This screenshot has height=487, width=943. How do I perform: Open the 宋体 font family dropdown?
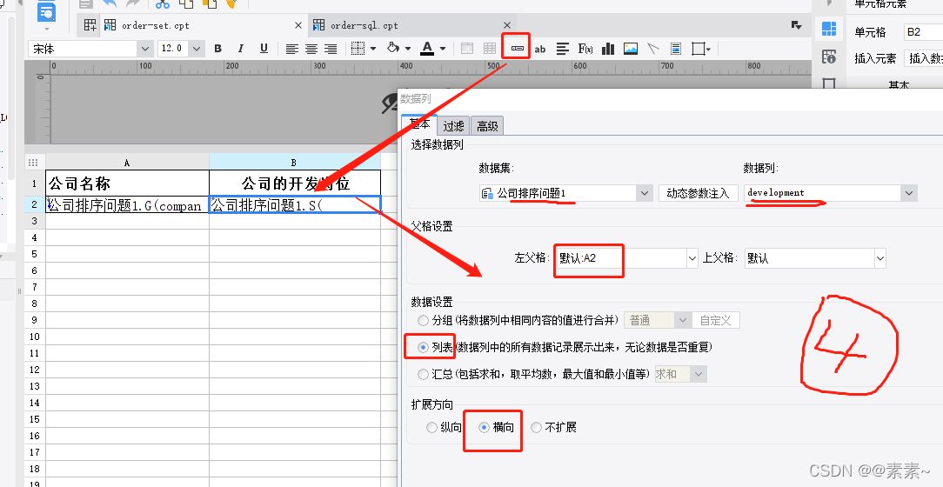coord(144,49)
